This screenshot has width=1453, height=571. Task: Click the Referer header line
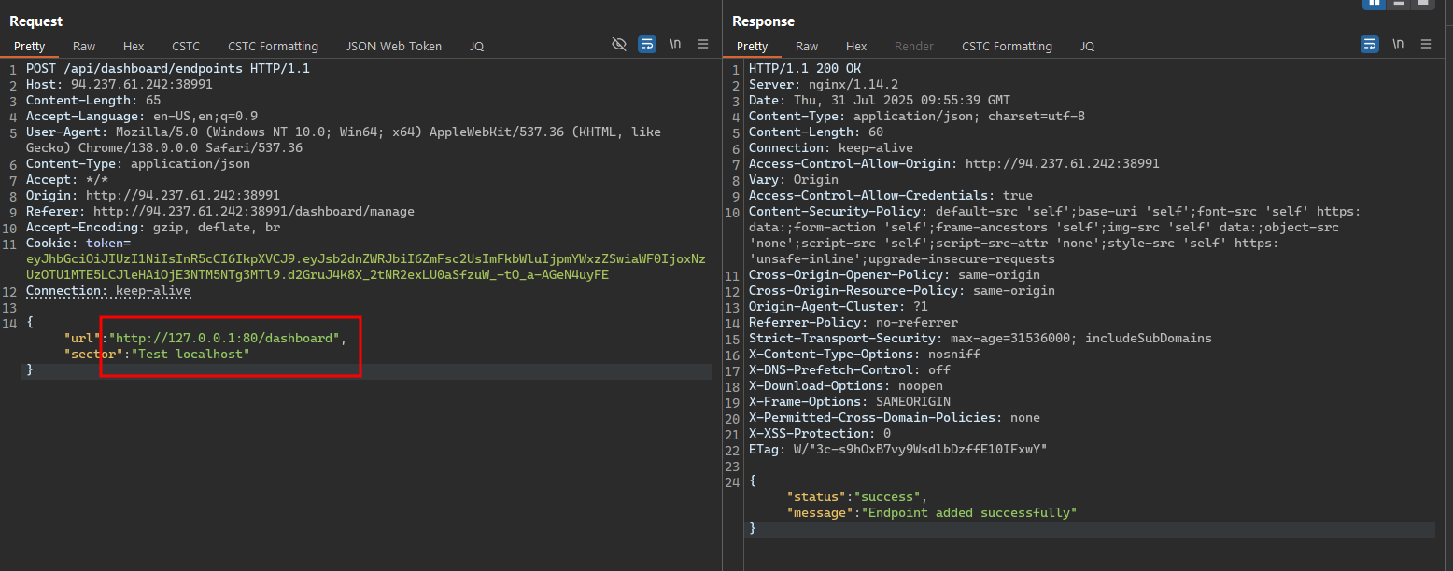(220, 211)
